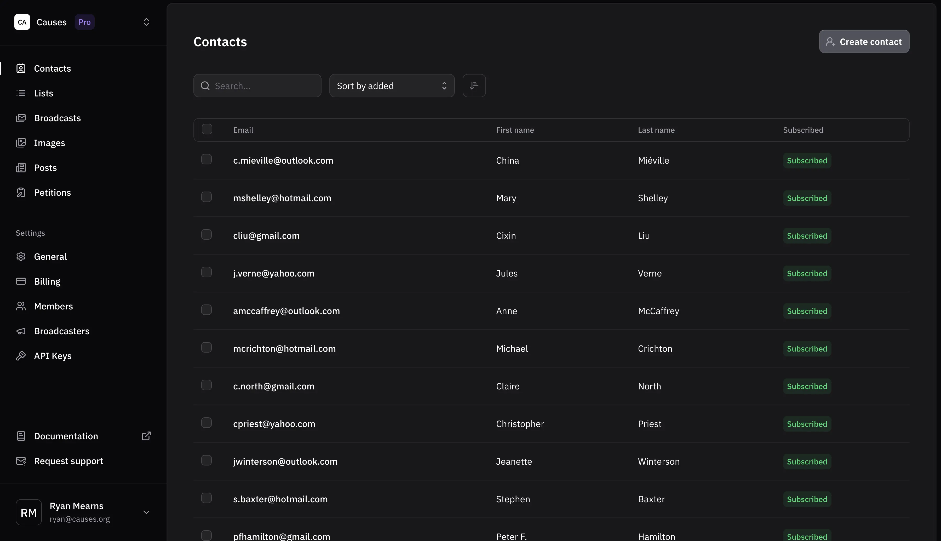Check the select-all checkbox in the table header
Image resolution: width=941 pixels, height=541 pixels.
[x=207, y=129]
